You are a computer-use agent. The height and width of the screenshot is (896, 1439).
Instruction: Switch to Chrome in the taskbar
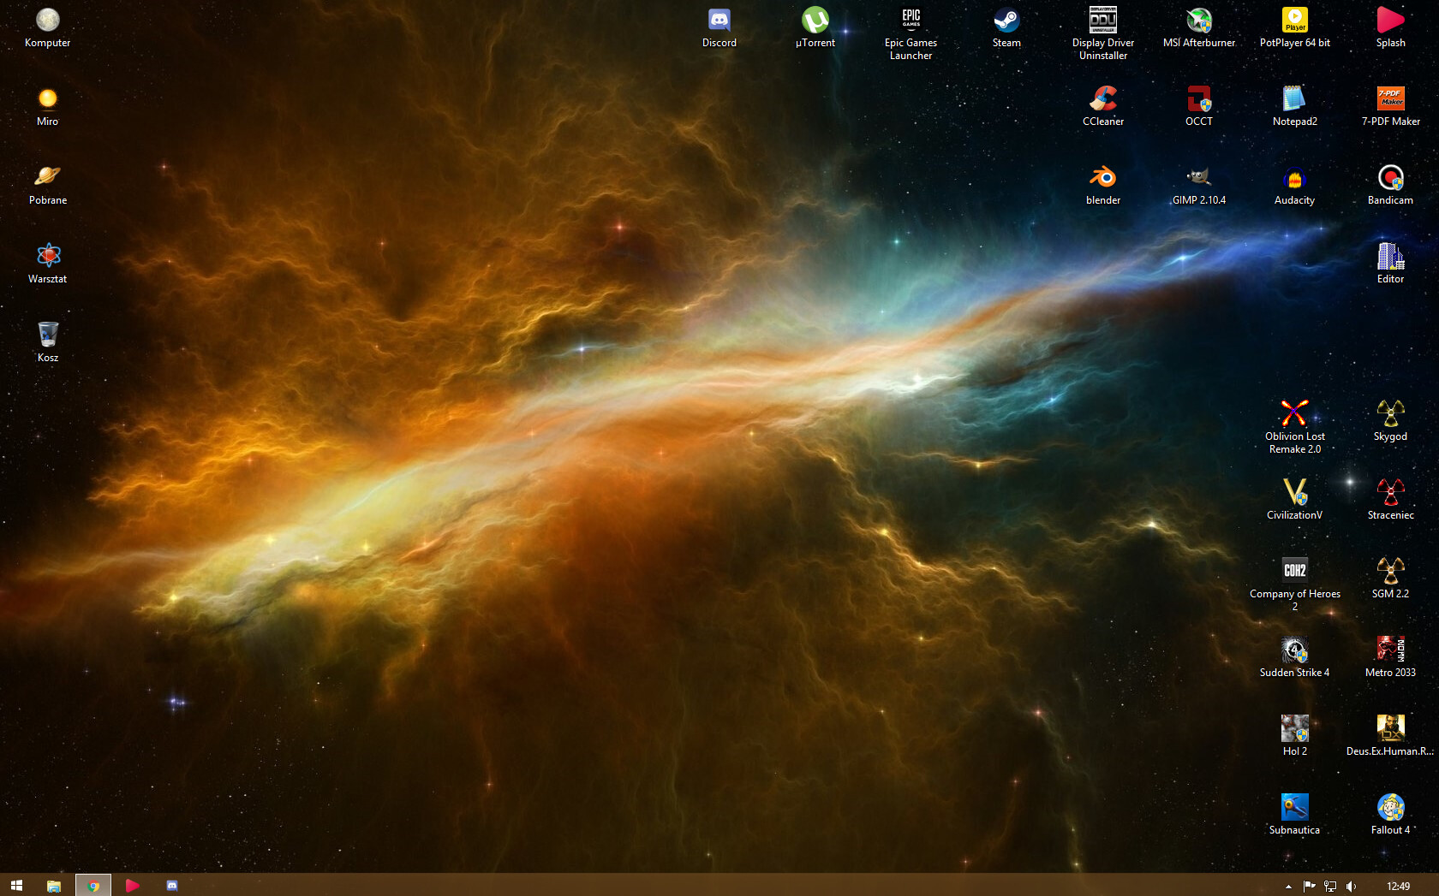pos(93,886)
